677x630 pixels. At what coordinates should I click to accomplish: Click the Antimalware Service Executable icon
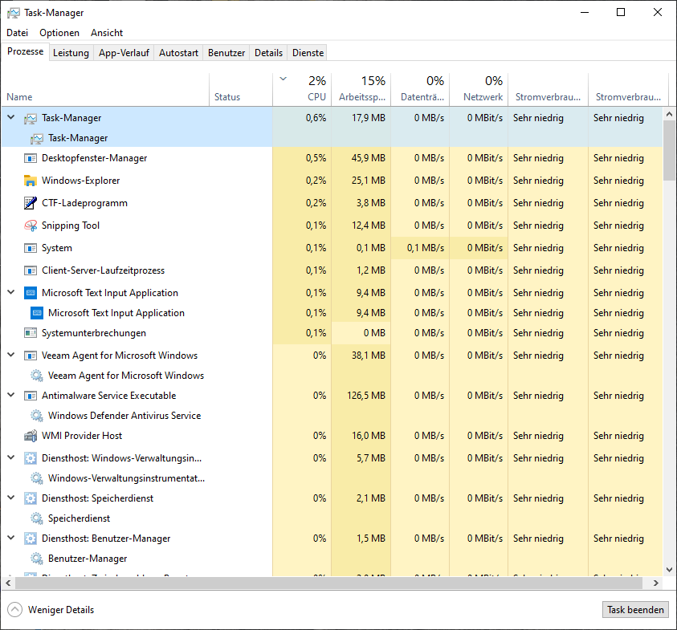tap(31, 395)
